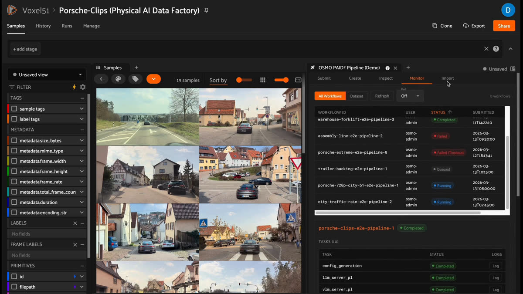The image size is (523, 294).
Task: Clear the view bar with the X icon
Action: (486, 49)
